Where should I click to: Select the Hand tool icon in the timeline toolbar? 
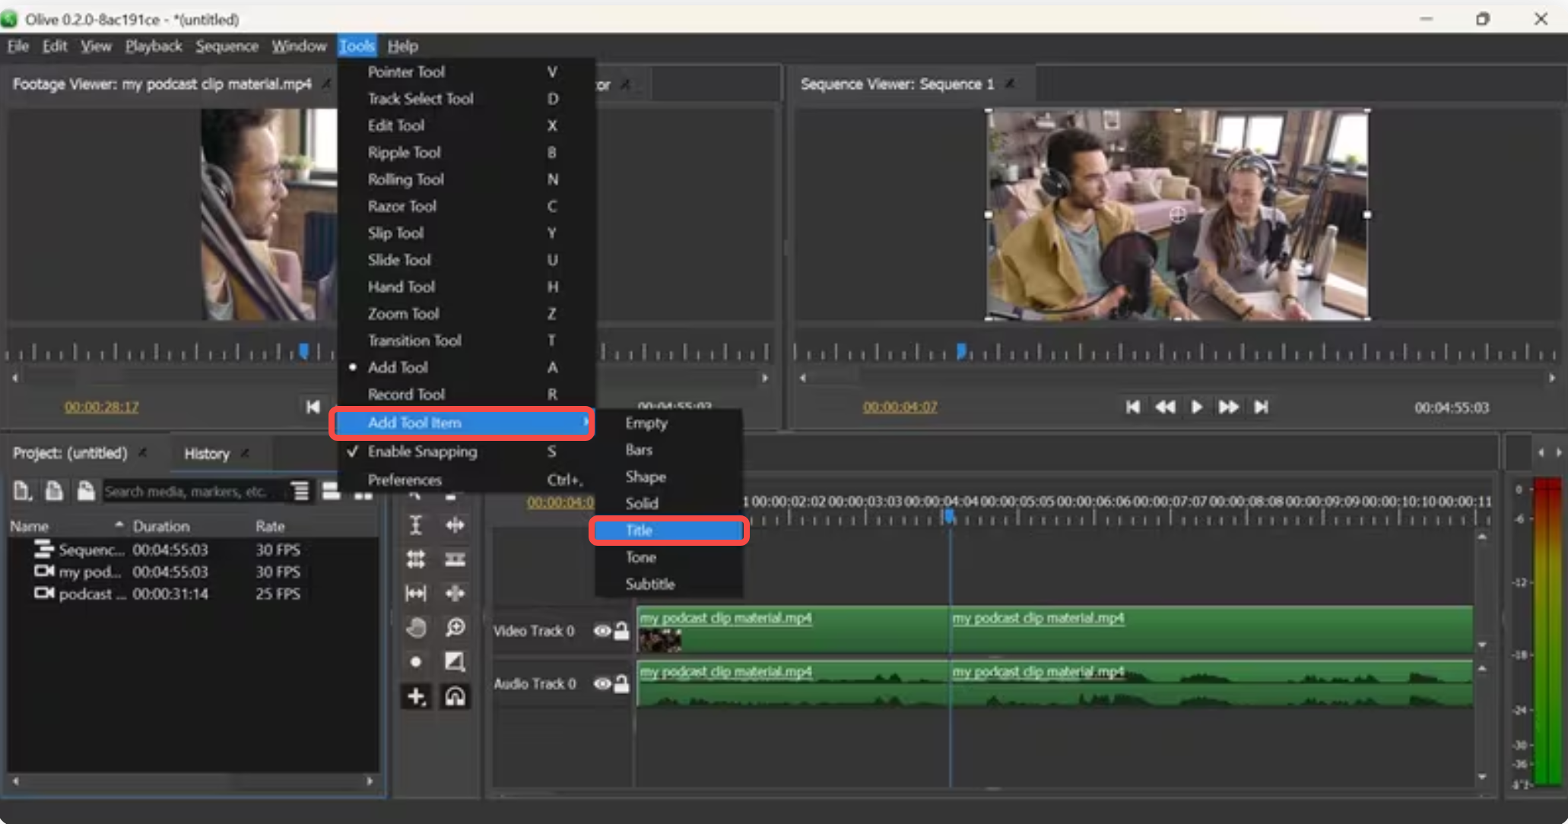[417, 629]
